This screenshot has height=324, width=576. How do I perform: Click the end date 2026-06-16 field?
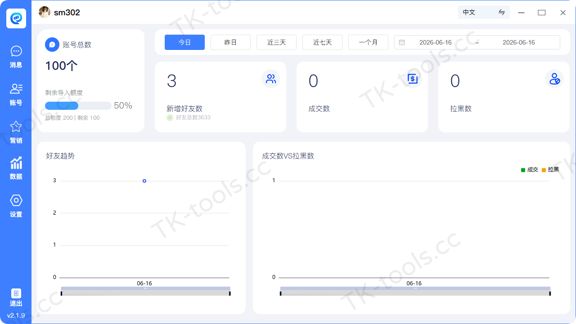519,42
